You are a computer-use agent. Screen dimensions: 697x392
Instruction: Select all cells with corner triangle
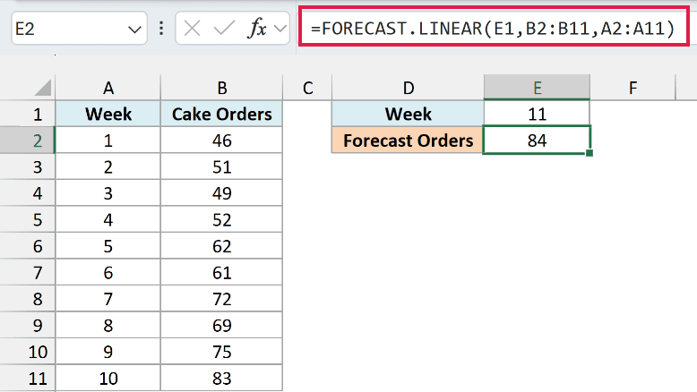coord(43,87)
